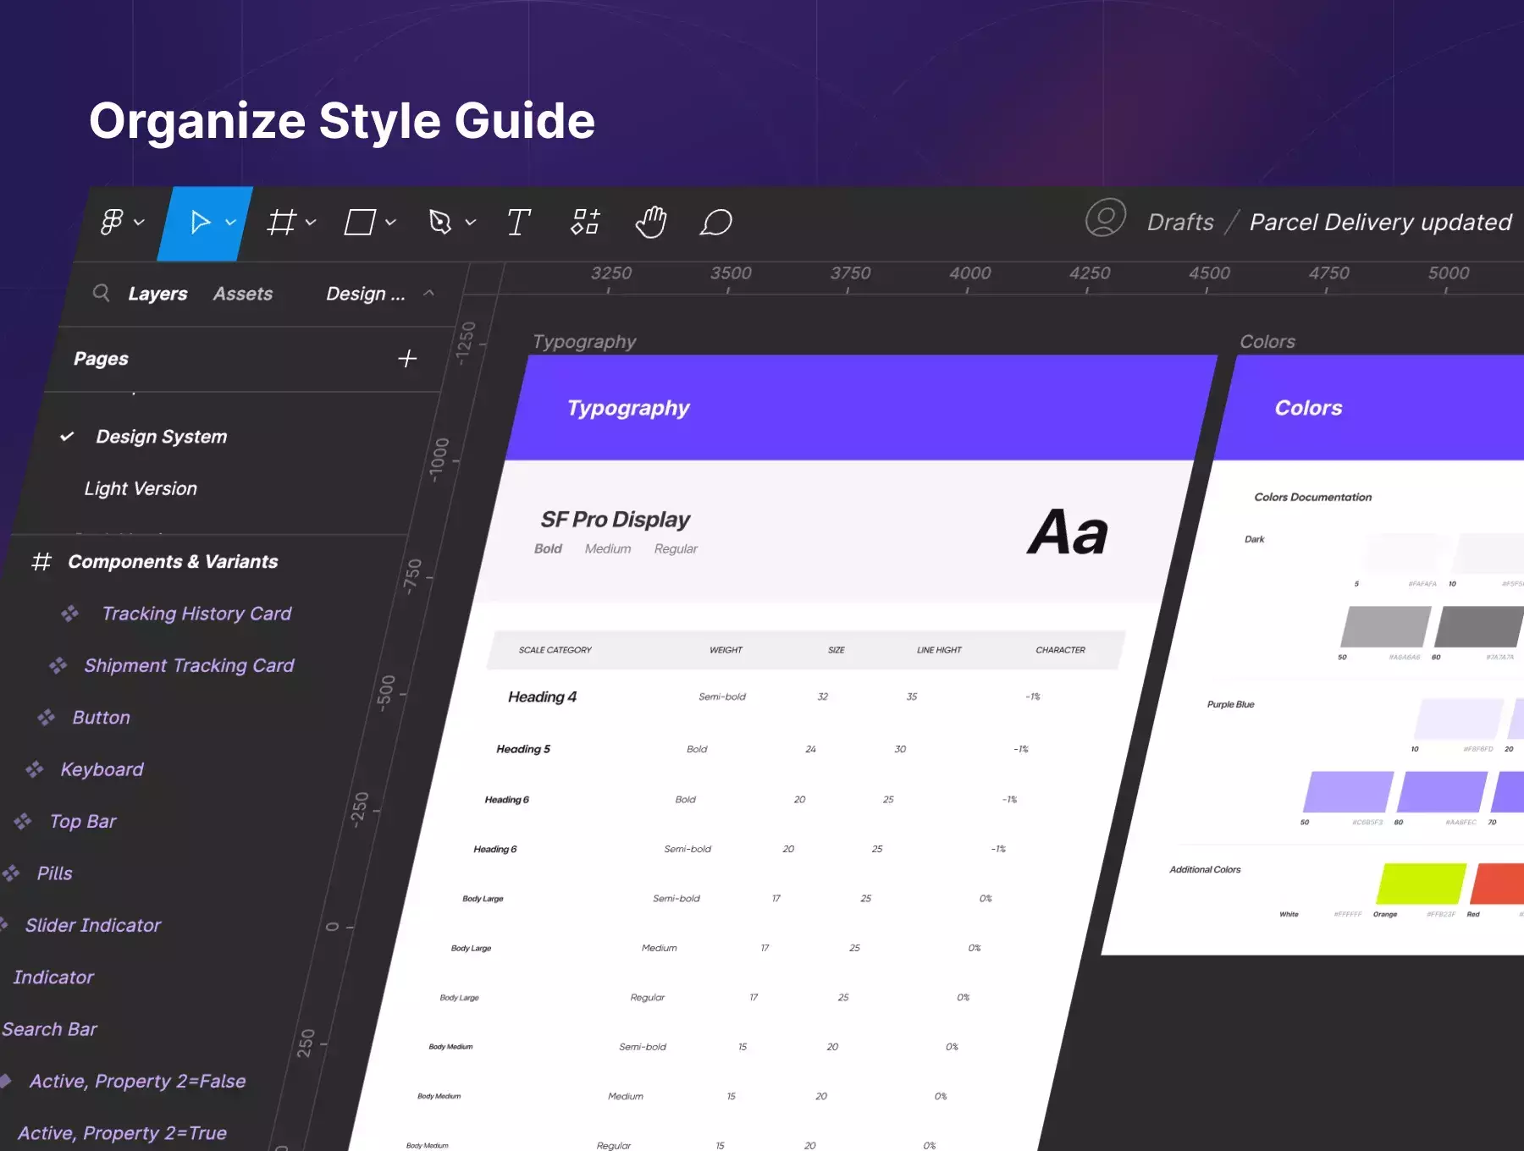Screen dimensions: 1524x1151
Task: Select the Frame tool
Action: click(281, 223)
